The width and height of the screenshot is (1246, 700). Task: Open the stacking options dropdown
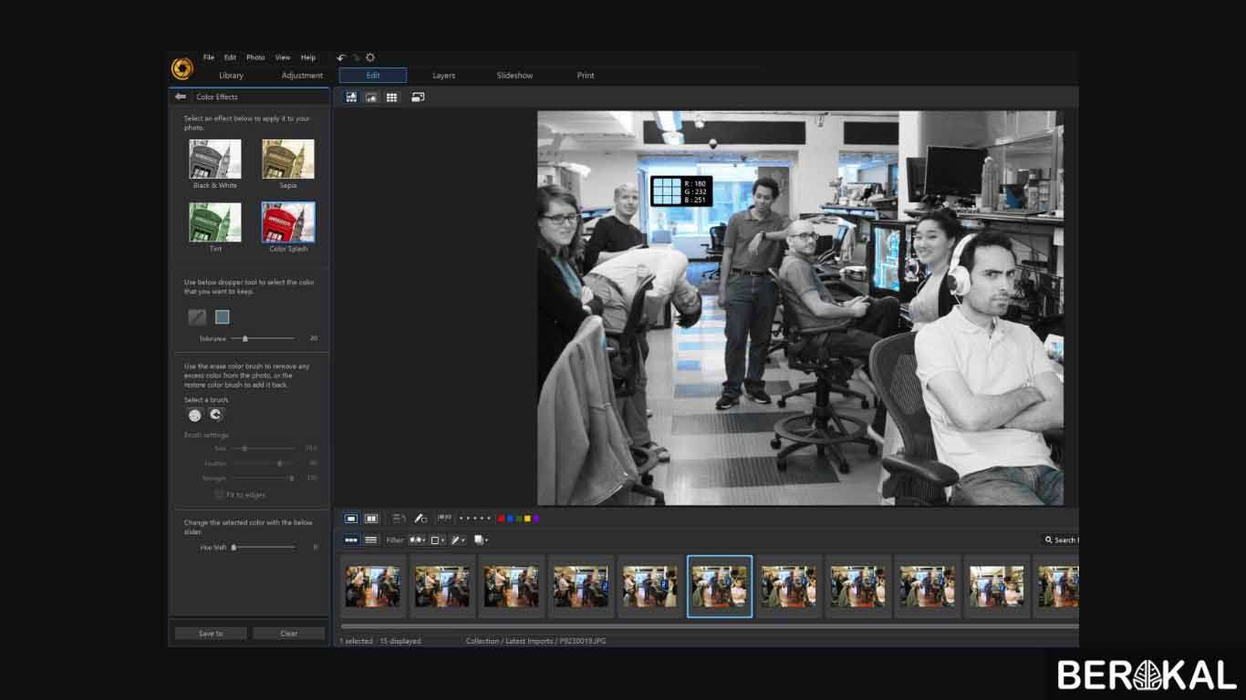(x=482, y=540)
